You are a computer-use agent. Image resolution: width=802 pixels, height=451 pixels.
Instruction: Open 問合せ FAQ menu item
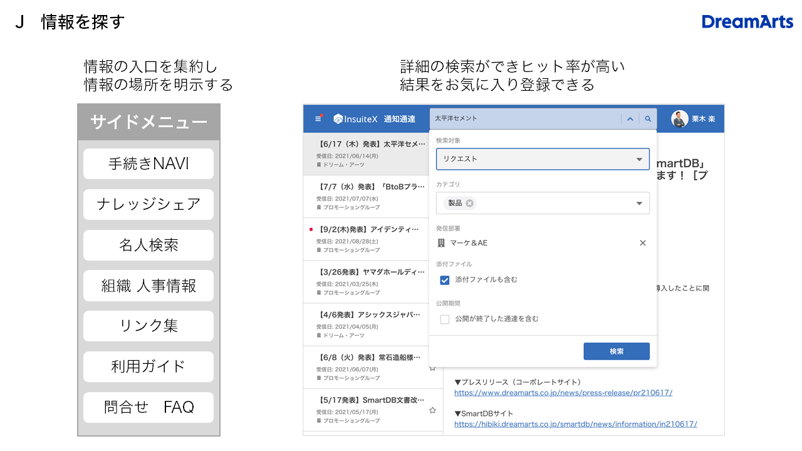pos(148,407)
